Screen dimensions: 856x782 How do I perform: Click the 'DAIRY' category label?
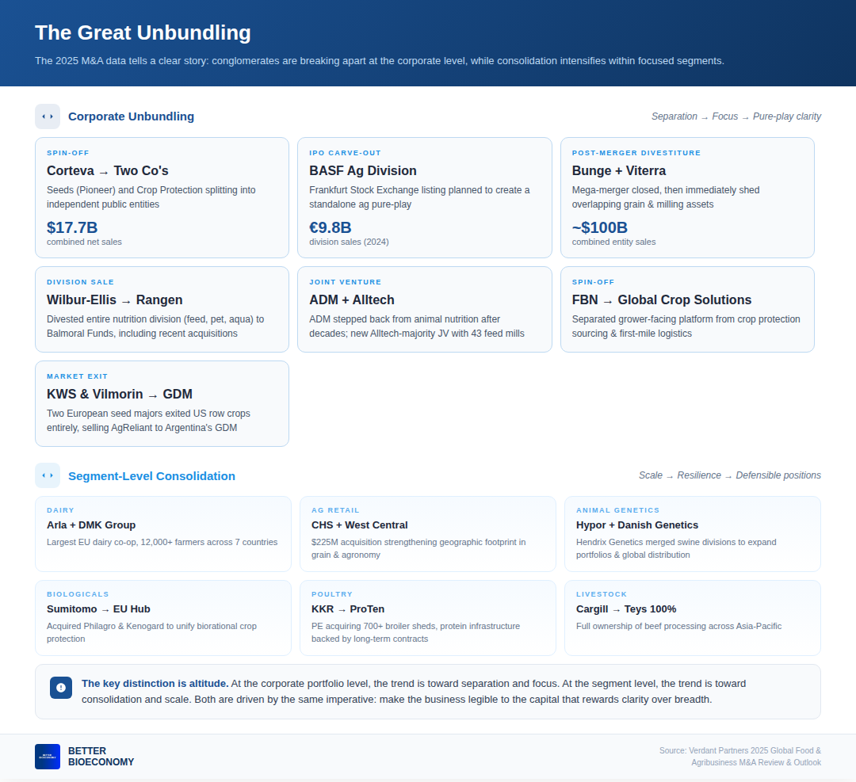click(x=60, y=510)
